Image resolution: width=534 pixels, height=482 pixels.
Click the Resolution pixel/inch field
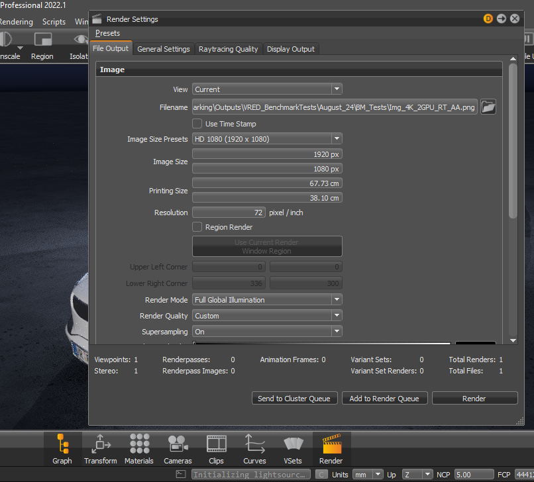[229, 213]
